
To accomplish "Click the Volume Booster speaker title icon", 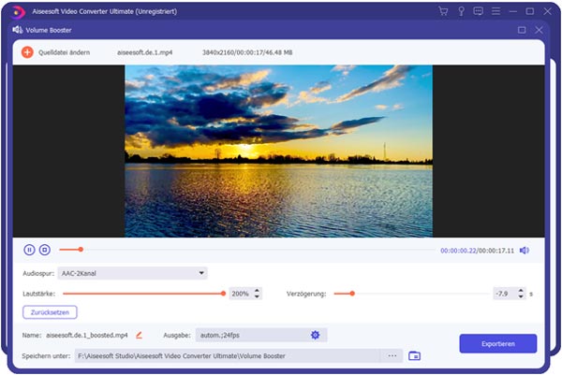I will (x=18, y=30).
